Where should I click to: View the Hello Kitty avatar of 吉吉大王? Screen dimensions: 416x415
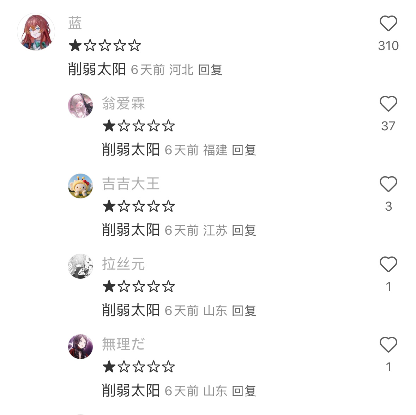[x=80, y=186]
